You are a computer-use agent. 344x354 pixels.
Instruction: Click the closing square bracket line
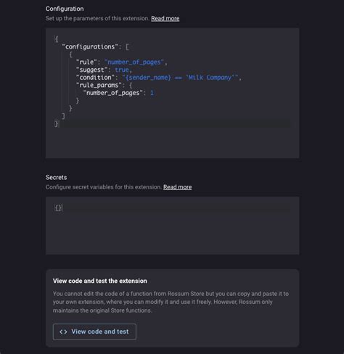pos(63,116)
